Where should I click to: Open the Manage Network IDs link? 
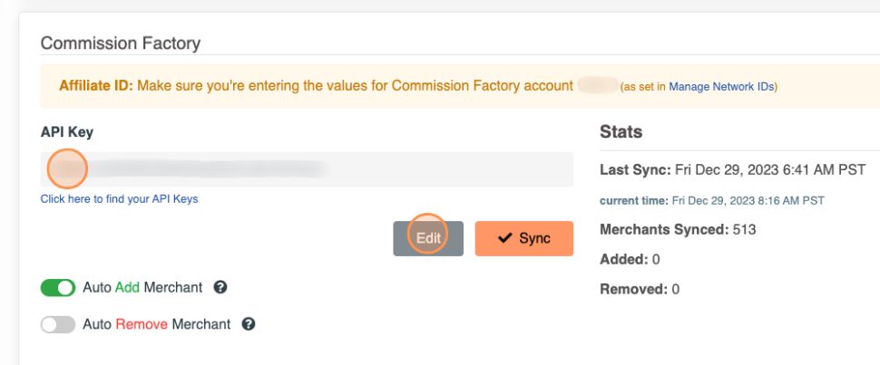(x=721, y=87)
